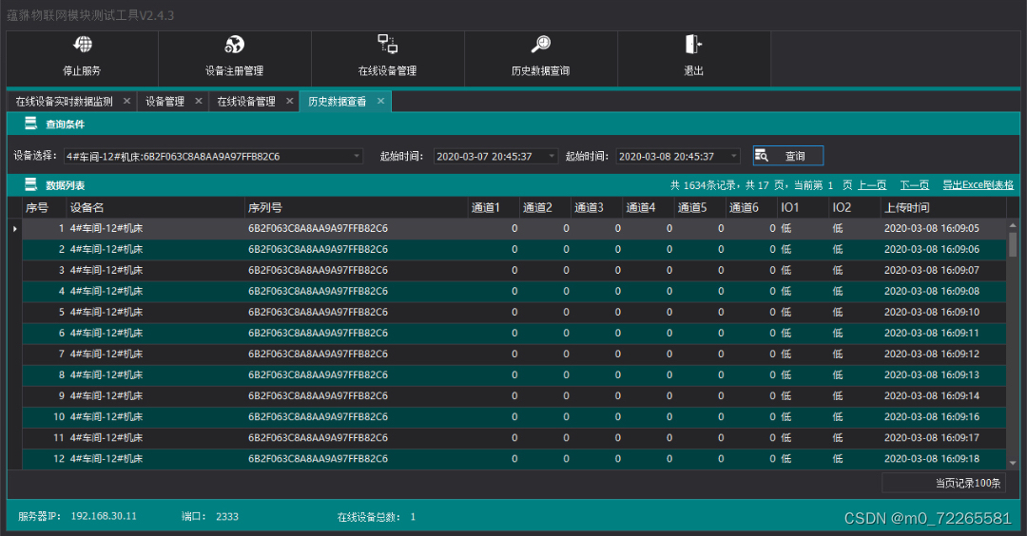Click the 设备名 column header
The image size is (1027, 536).
(x=155, y=207)
